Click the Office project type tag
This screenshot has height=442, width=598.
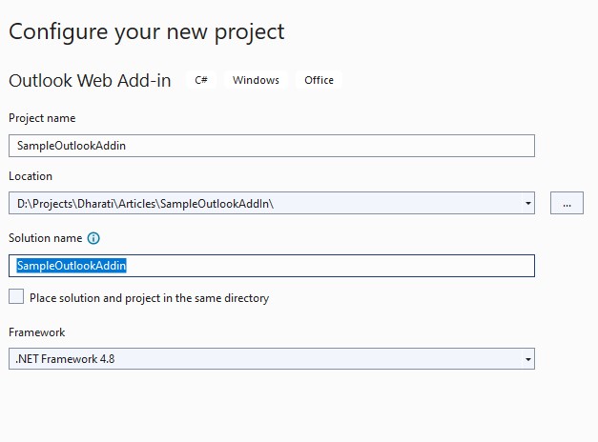pos(319,80)
